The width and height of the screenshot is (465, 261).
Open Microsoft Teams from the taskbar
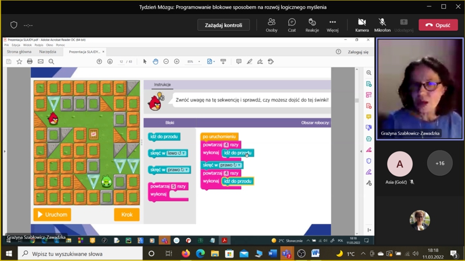287,253
